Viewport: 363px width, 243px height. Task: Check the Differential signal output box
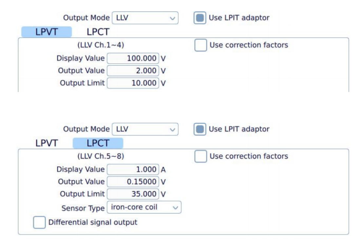click(39, 222)
